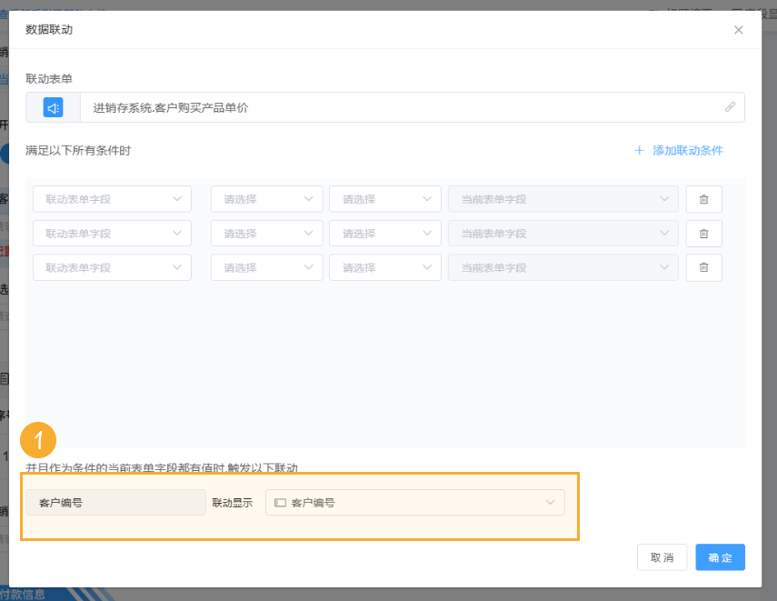The height and width of the screenshot is (601, 777).
Task: Click the disabled 客户编号 field in the highlighted area
Action: tap(115, 501)
